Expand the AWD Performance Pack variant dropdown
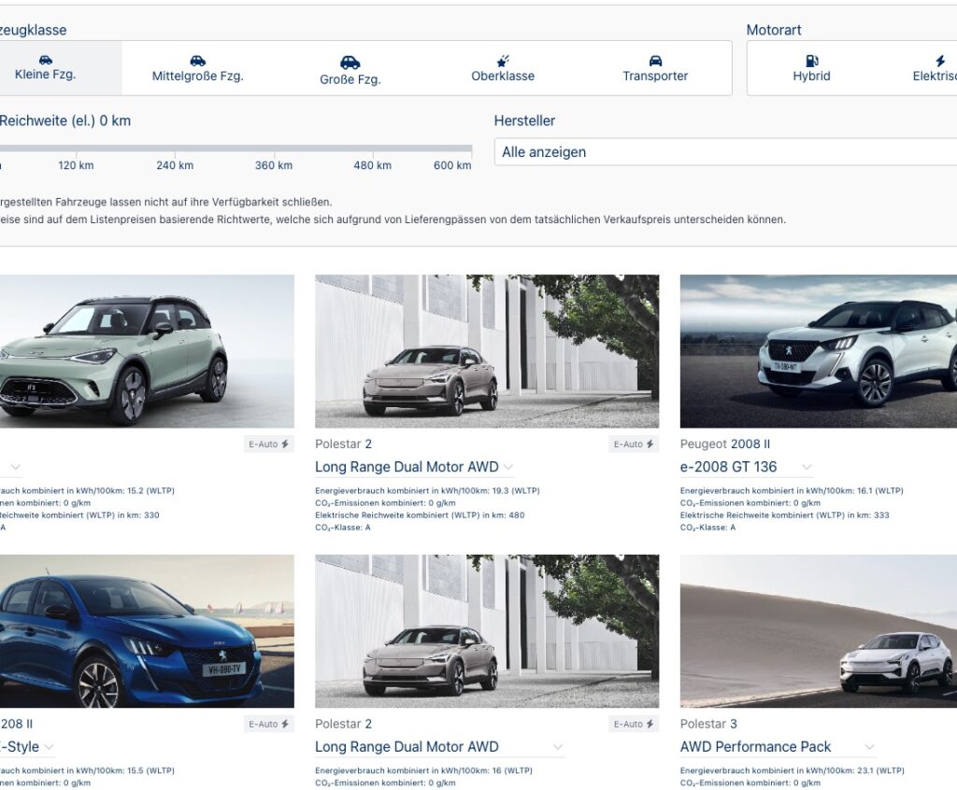This screenshot has width=957, height=790. coord(869,747)
